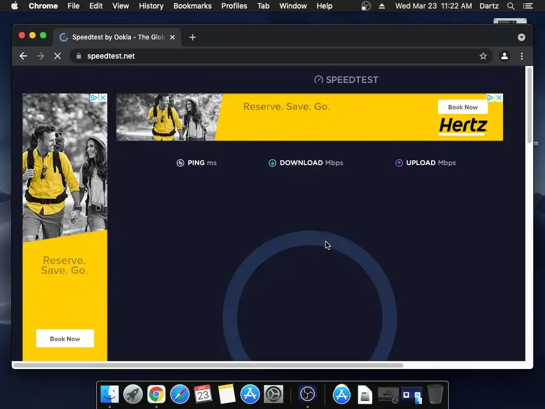Open Notification Center list icon
Viewport: 545px width, 409px height.
(x=527, y=6)
